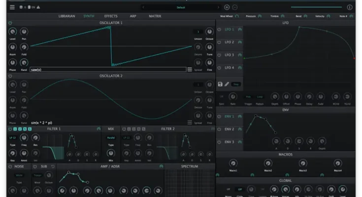This screenshot has width=362, height=197.
Task: Switch to the EFFECTS tab
Action: pyautogui.click(x=111, y=16)
